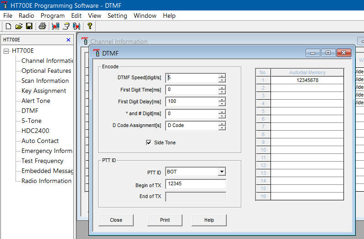364x239 pixels.
Task: Open the D Code Assignment spinner up arrow
Action: point(222,123)
